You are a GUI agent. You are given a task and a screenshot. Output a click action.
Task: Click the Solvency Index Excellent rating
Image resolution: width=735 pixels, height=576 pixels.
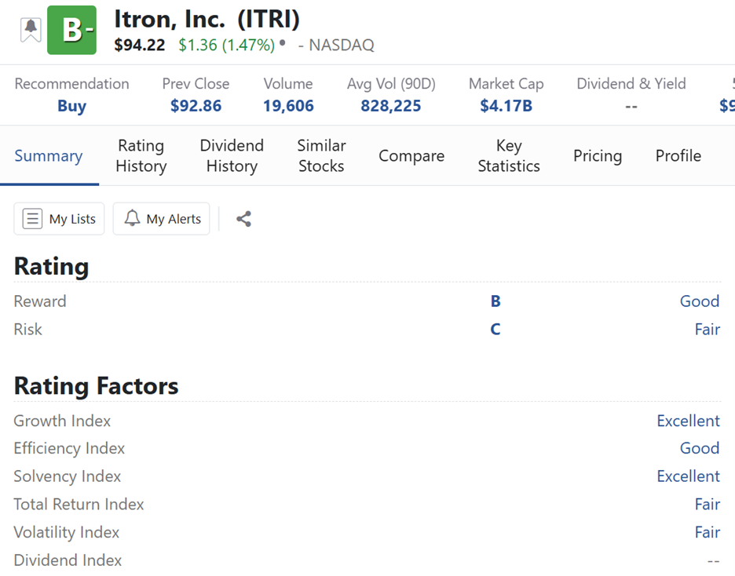click(x=688, y=476)
